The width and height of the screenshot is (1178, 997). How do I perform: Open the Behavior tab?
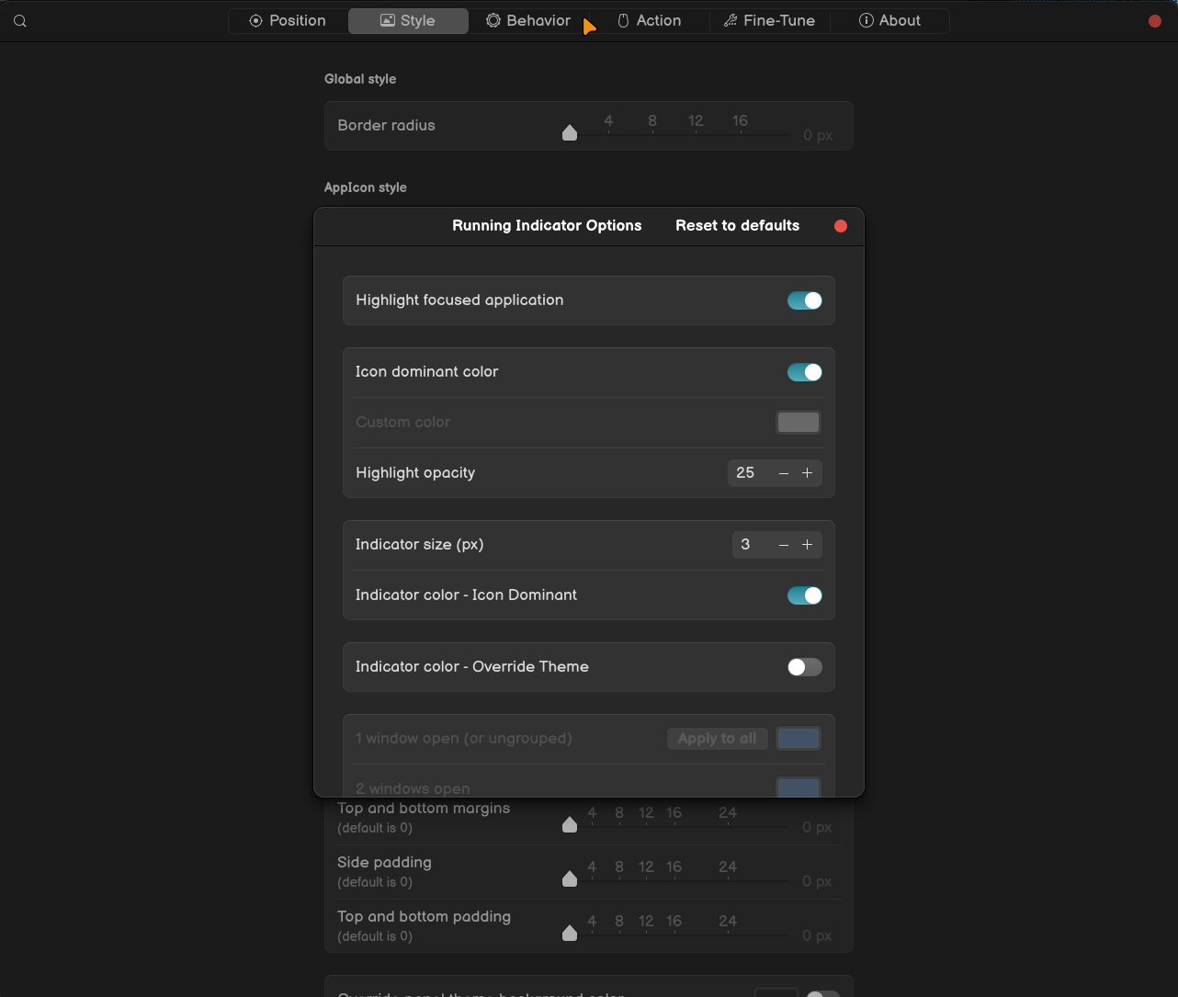tap(528, 20)
